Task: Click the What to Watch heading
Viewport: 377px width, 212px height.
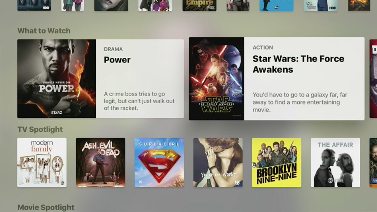Action: click(x=44, y=31)
